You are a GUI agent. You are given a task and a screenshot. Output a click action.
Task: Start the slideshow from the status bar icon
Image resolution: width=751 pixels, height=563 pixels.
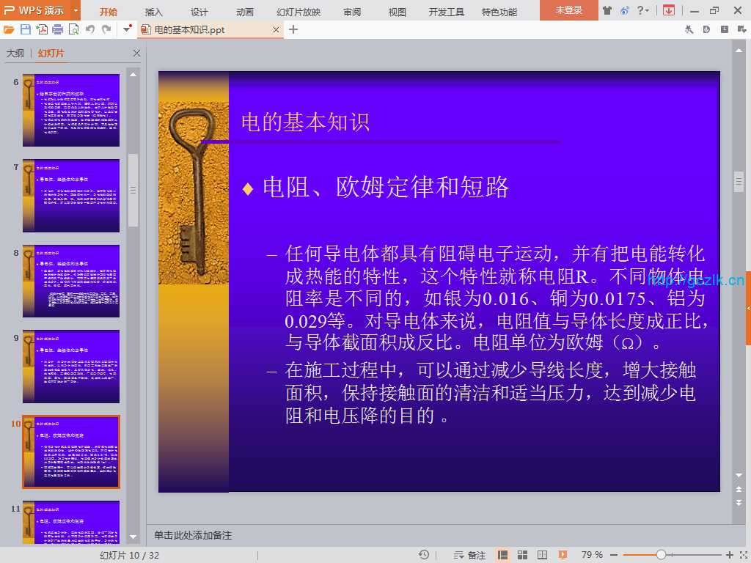point(563,555)
